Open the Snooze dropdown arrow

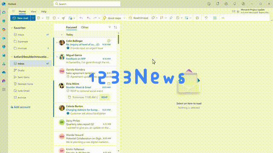pos(182,18)
